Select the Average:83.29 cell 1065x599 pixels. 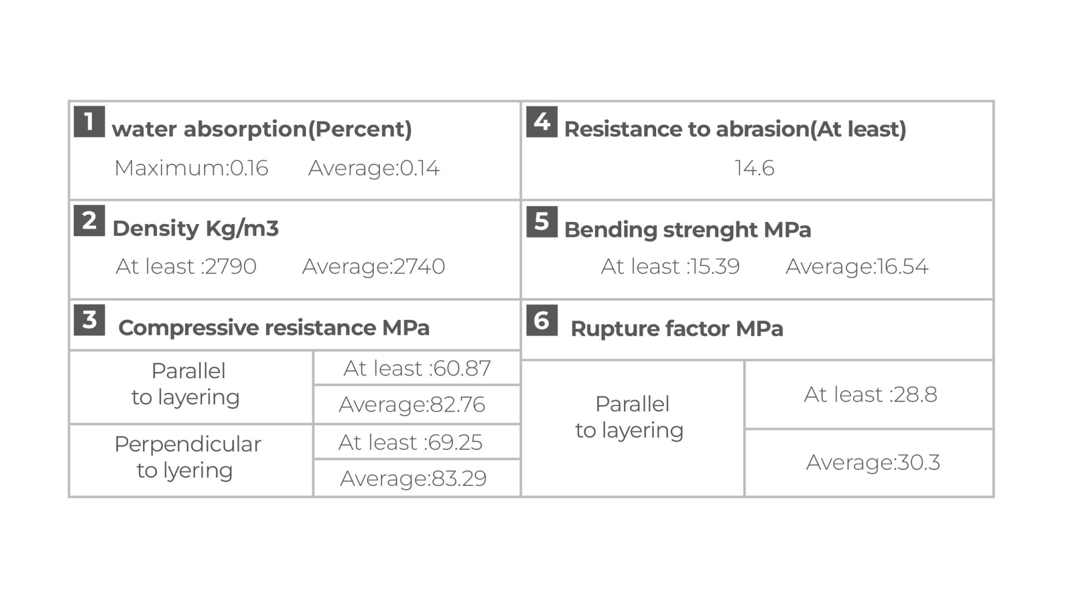[417, 478]
